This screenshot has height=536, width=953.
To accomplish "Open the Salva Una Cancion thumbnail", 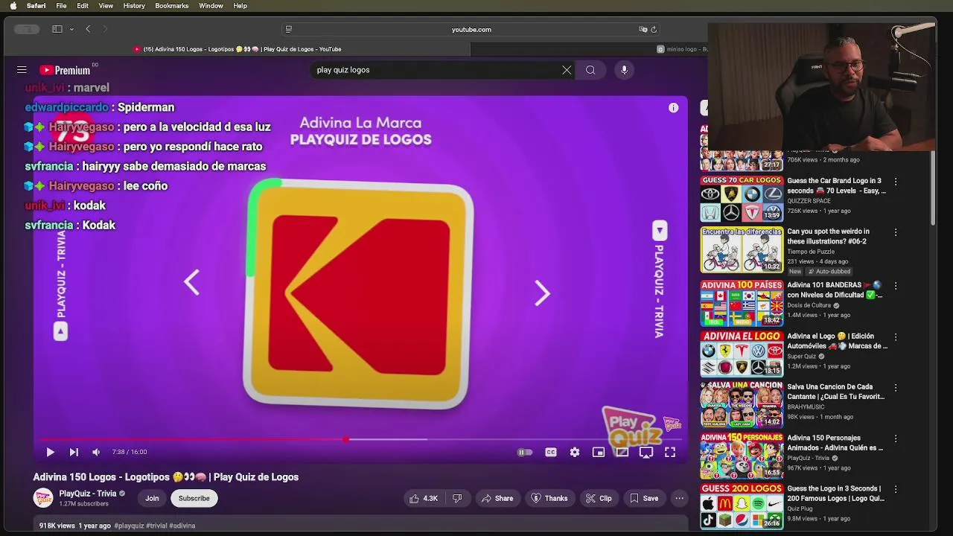I will (742, 404).
